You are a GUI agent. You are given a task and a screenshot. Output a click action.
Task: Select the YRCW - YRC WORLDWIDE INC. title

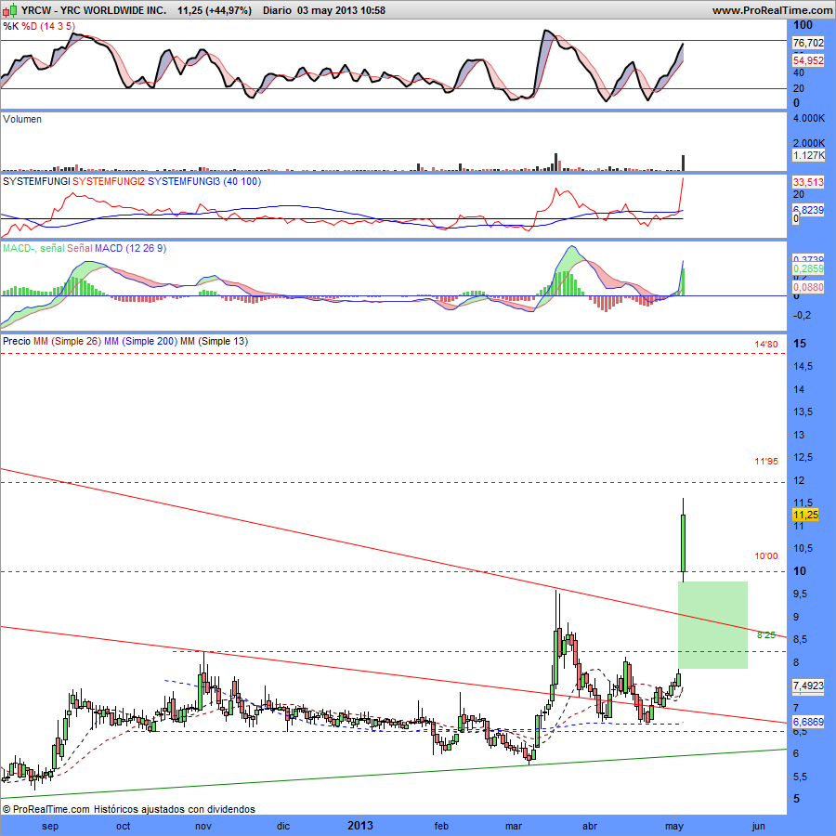(x=94, y=10)
